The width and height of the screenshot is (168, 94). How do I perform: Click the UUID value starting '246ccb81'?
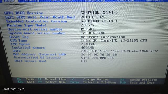[119, 51]
